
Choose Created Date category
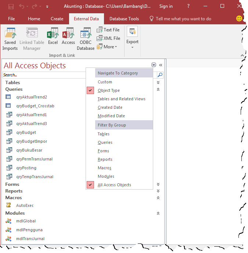(x=119, y=107)
